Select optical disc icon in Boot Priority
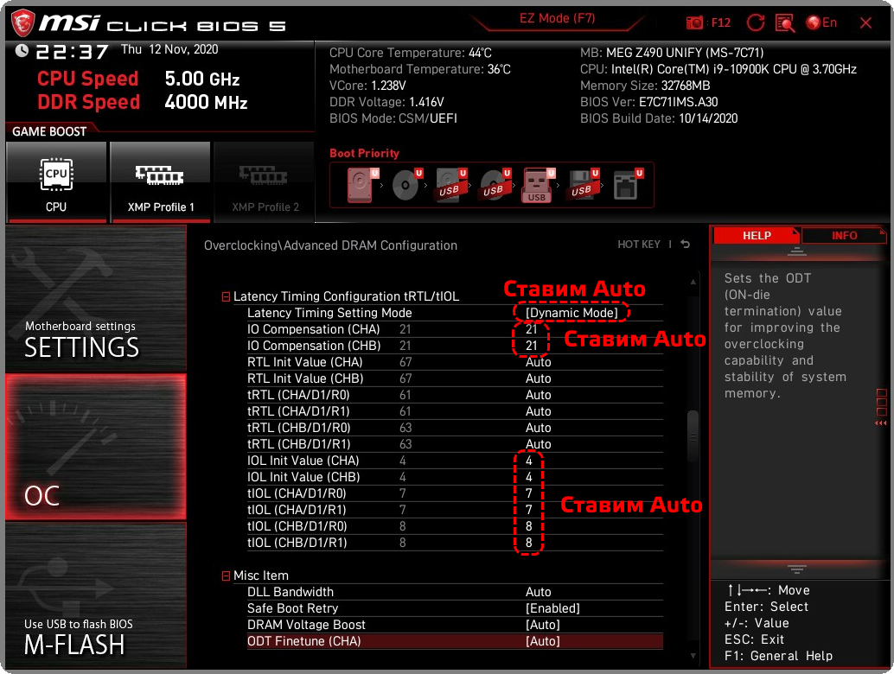The width and height of the screenshot is (894, 674). pyautogui.click(x=407, y=185)
